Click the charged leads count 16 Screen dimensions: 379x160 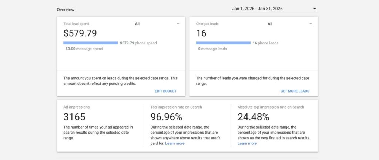(201, 33)
